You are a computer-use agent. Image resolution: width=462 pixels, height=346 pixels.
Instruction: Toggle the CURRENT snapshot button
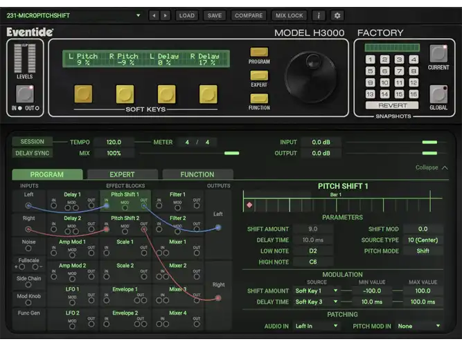[x=438, y=53]
